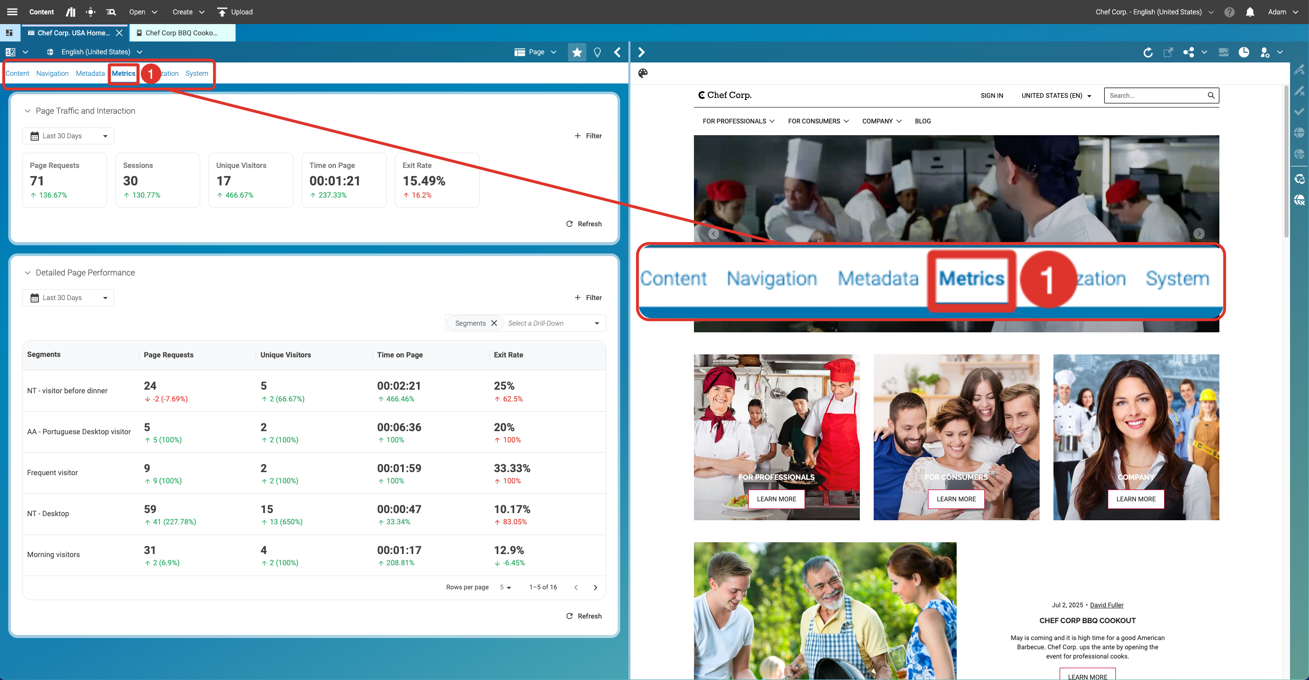Click the Exit Rate column header

coord(508,355)
